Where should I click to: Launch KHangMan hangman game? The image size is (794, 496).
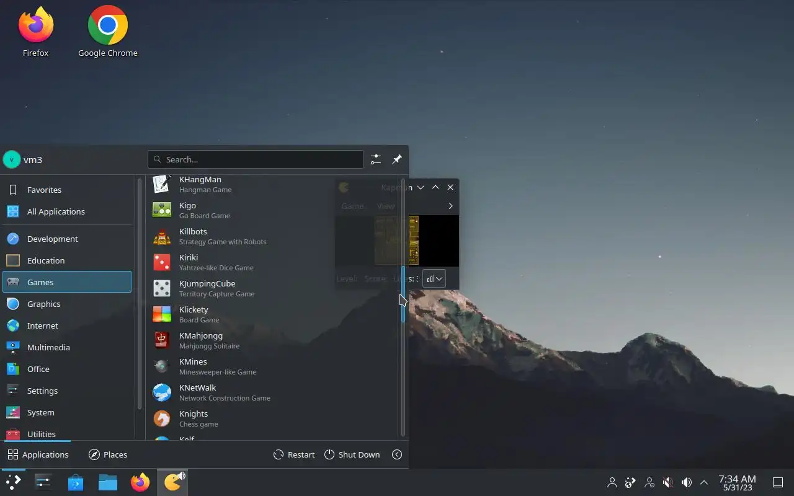pyautogui.click(x=272, y=184)
